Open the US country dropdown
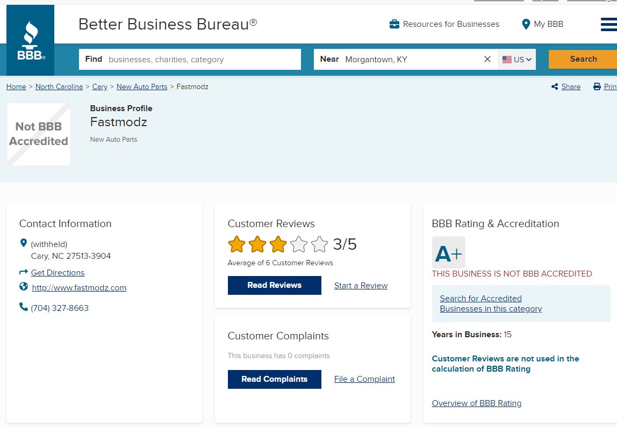The image size is (617, 428). pyautogui.click(x=516, y=60)
